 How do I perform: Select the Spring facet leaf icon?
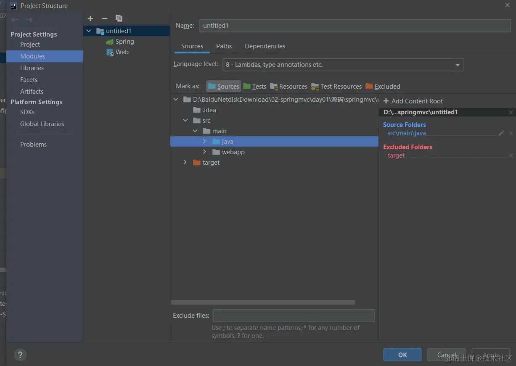tap(110, 42)
